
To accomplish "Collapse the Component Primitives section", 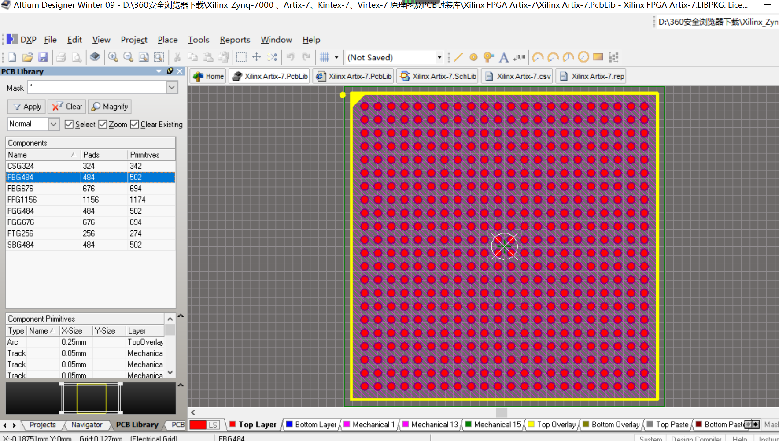I will coord(181,316).
